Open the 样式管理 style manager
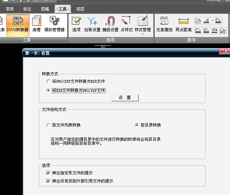Image resolution: width=230 pixels, height=195 pixels. (x=143, y=24)
